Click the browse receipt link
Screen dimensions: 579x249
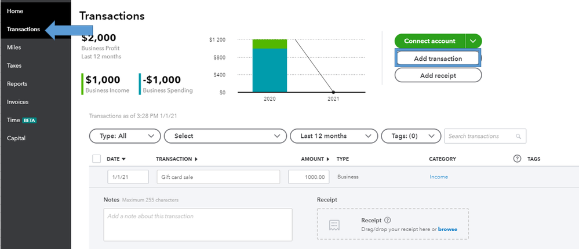tap(447, 229)
